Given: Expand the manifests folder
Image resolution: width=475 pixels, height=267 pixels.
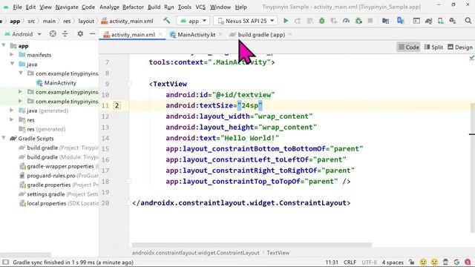Looking at the screenshot, I should 12,54.
